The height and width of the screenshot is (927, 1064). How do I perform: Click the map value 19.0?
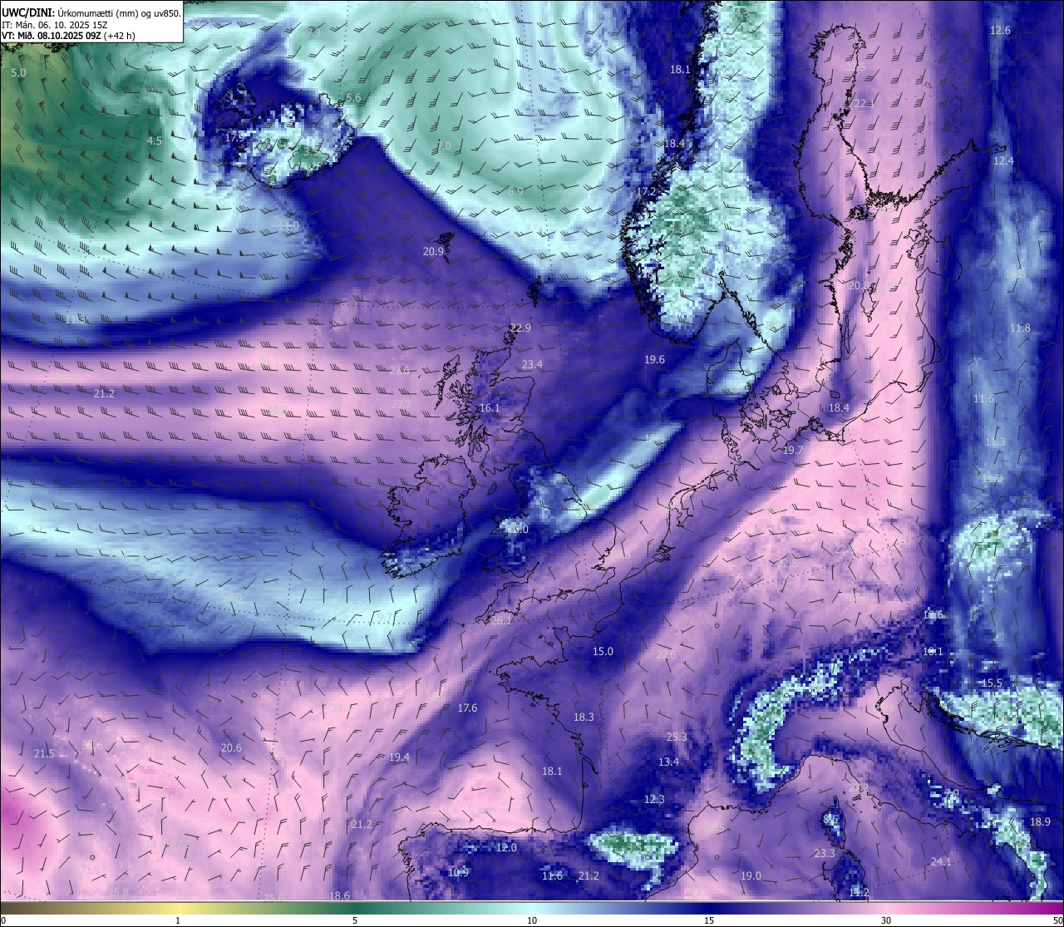pyautogui.click(x=751, y=876)
